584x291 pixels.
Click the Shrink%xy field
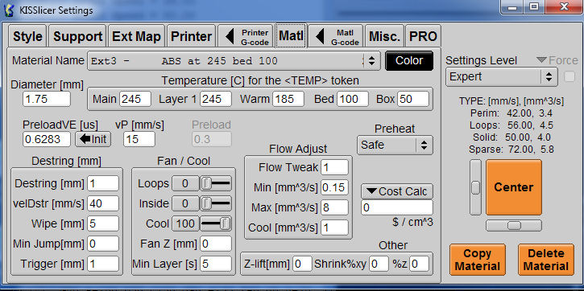(379, 264)
